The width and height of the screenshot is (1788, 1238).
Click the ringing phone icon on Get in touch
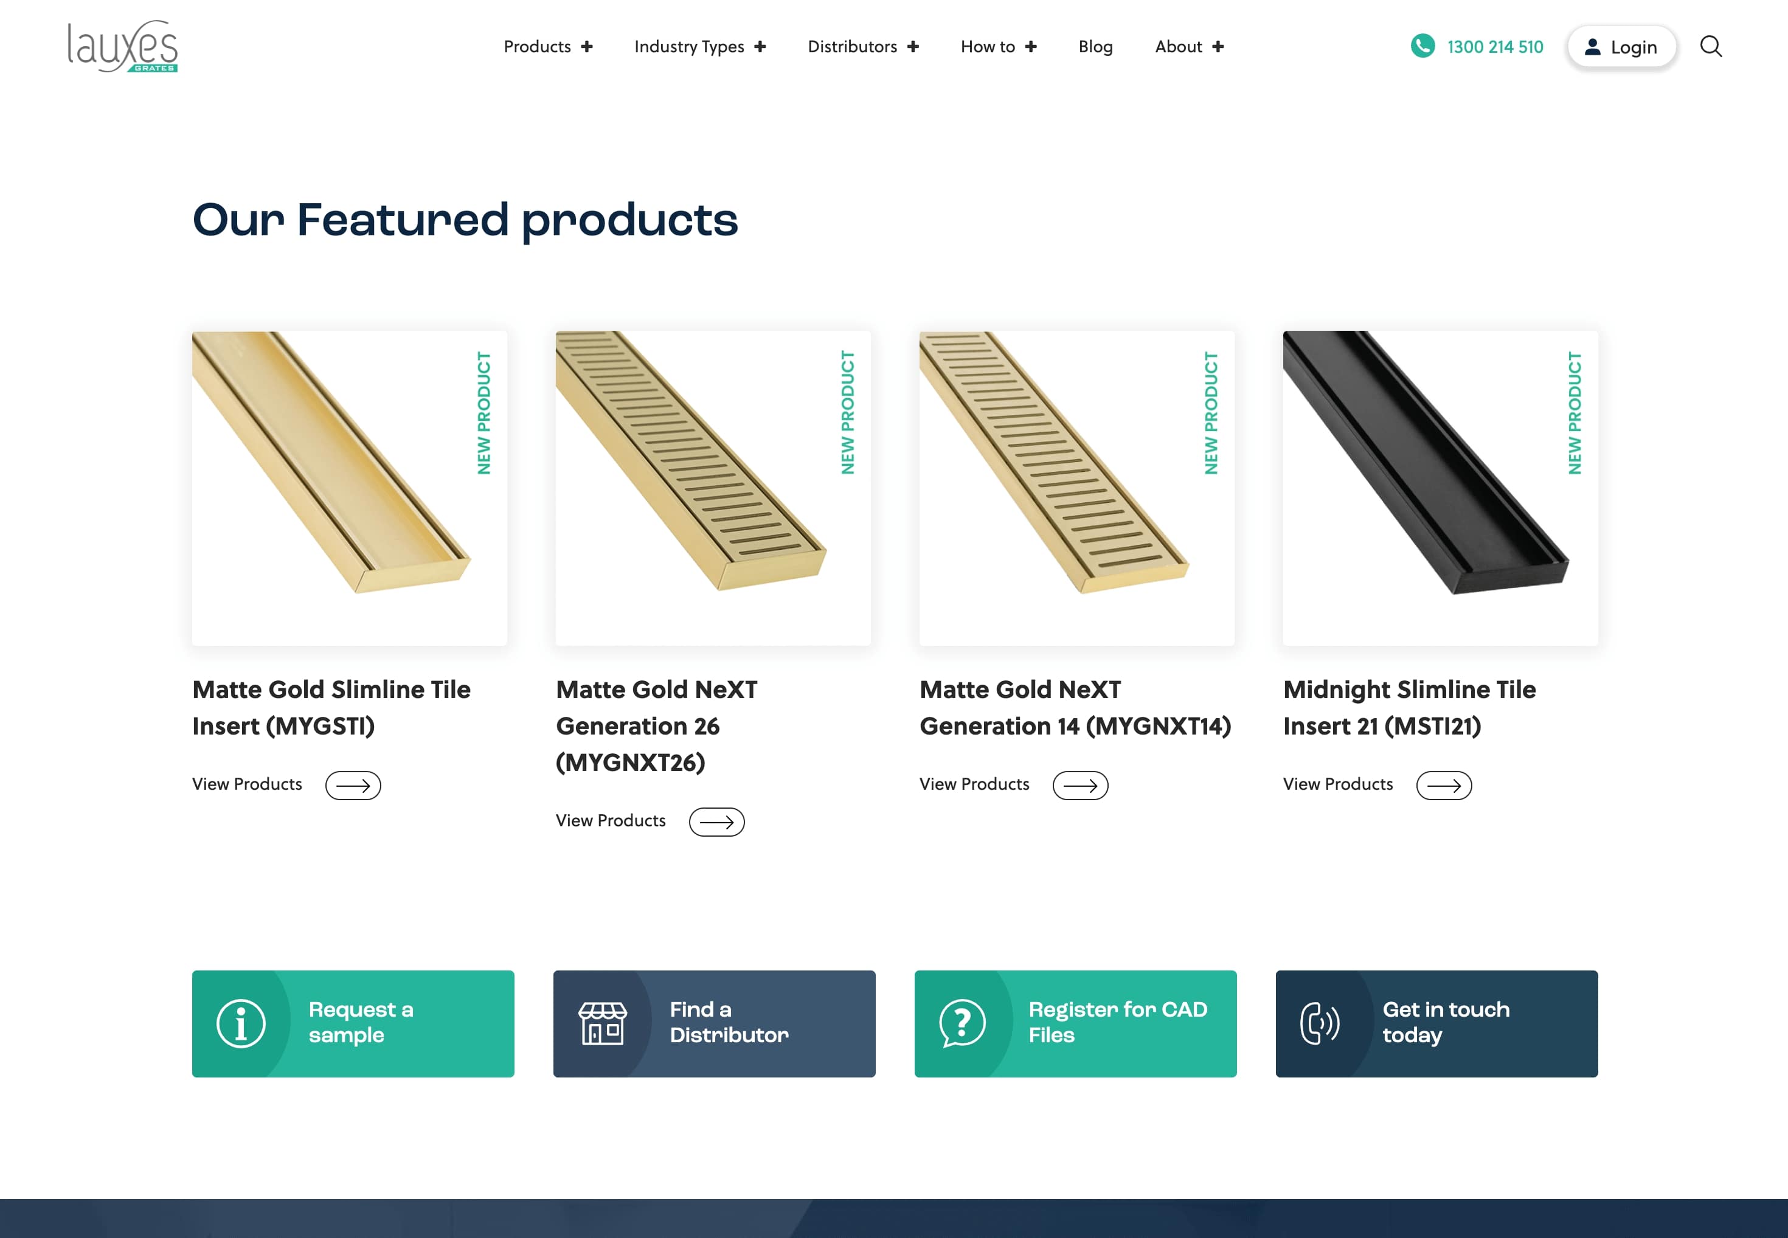click(1320, 1023)
